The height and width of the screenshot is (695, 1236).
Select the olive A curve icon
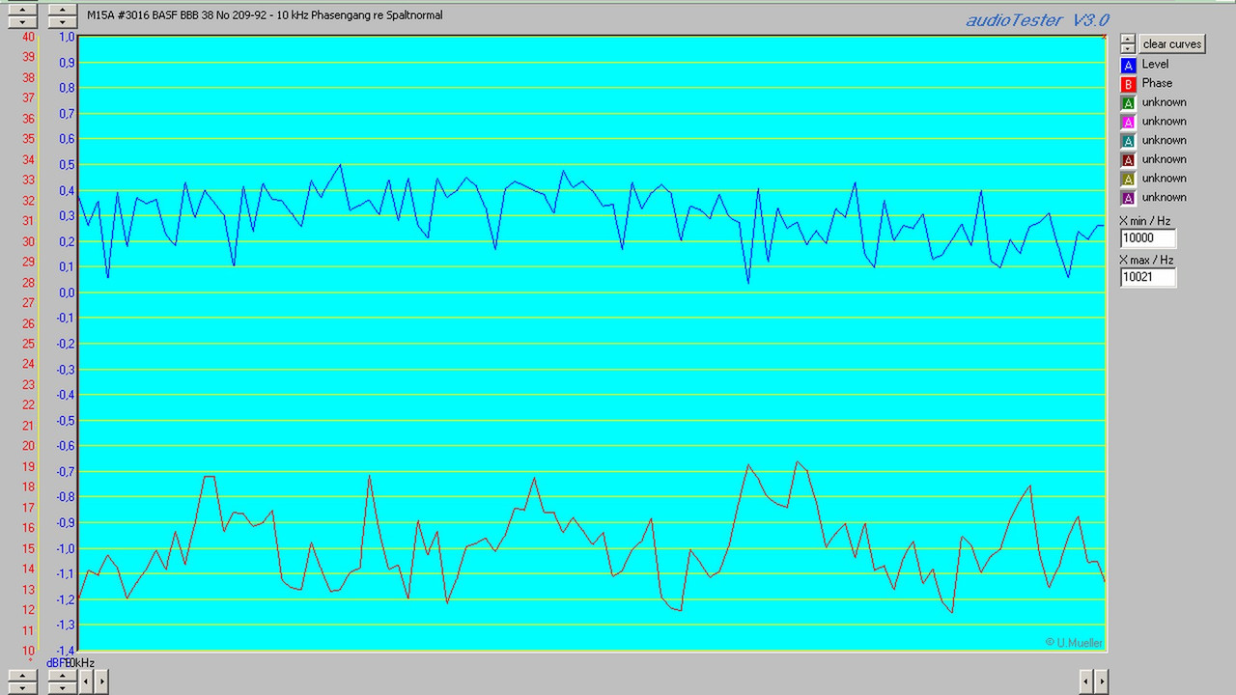click(1128, 179)
